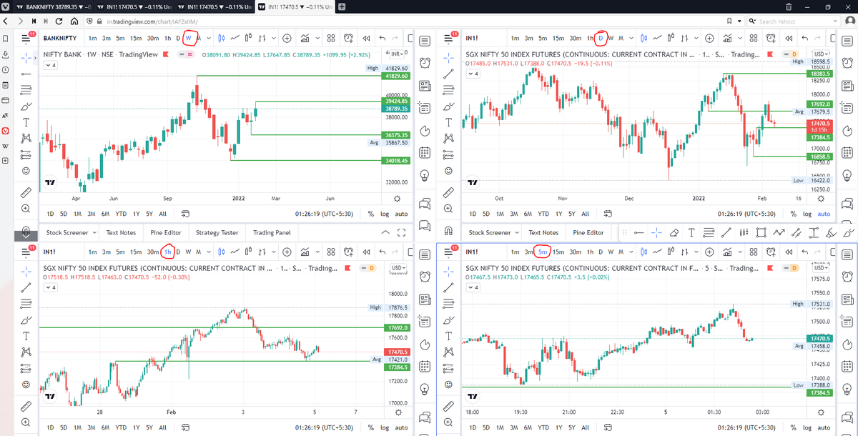Viewport: 858px width, 436px height.
Task: Open USD currency dropdown on daily IN1! chart
Action: pyautogui.click(x=822, y=54)
